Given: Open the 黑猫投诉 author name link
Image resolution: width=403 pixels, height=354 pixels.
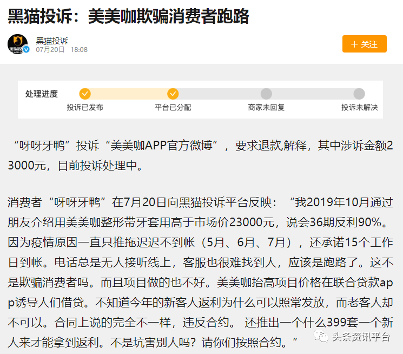Looking at the screenshot, I should pyautogui.click(x=52, y=40).
